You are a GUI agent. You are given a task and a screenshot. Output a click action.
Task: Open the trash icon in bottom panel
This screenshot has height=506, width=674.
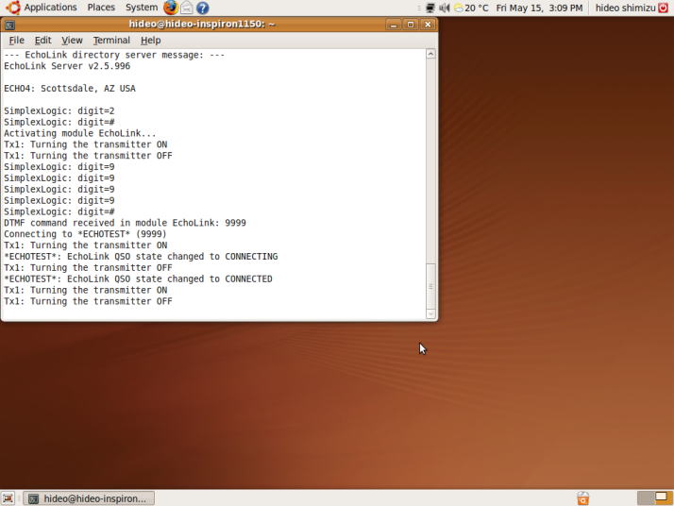(x=582, y=498)
